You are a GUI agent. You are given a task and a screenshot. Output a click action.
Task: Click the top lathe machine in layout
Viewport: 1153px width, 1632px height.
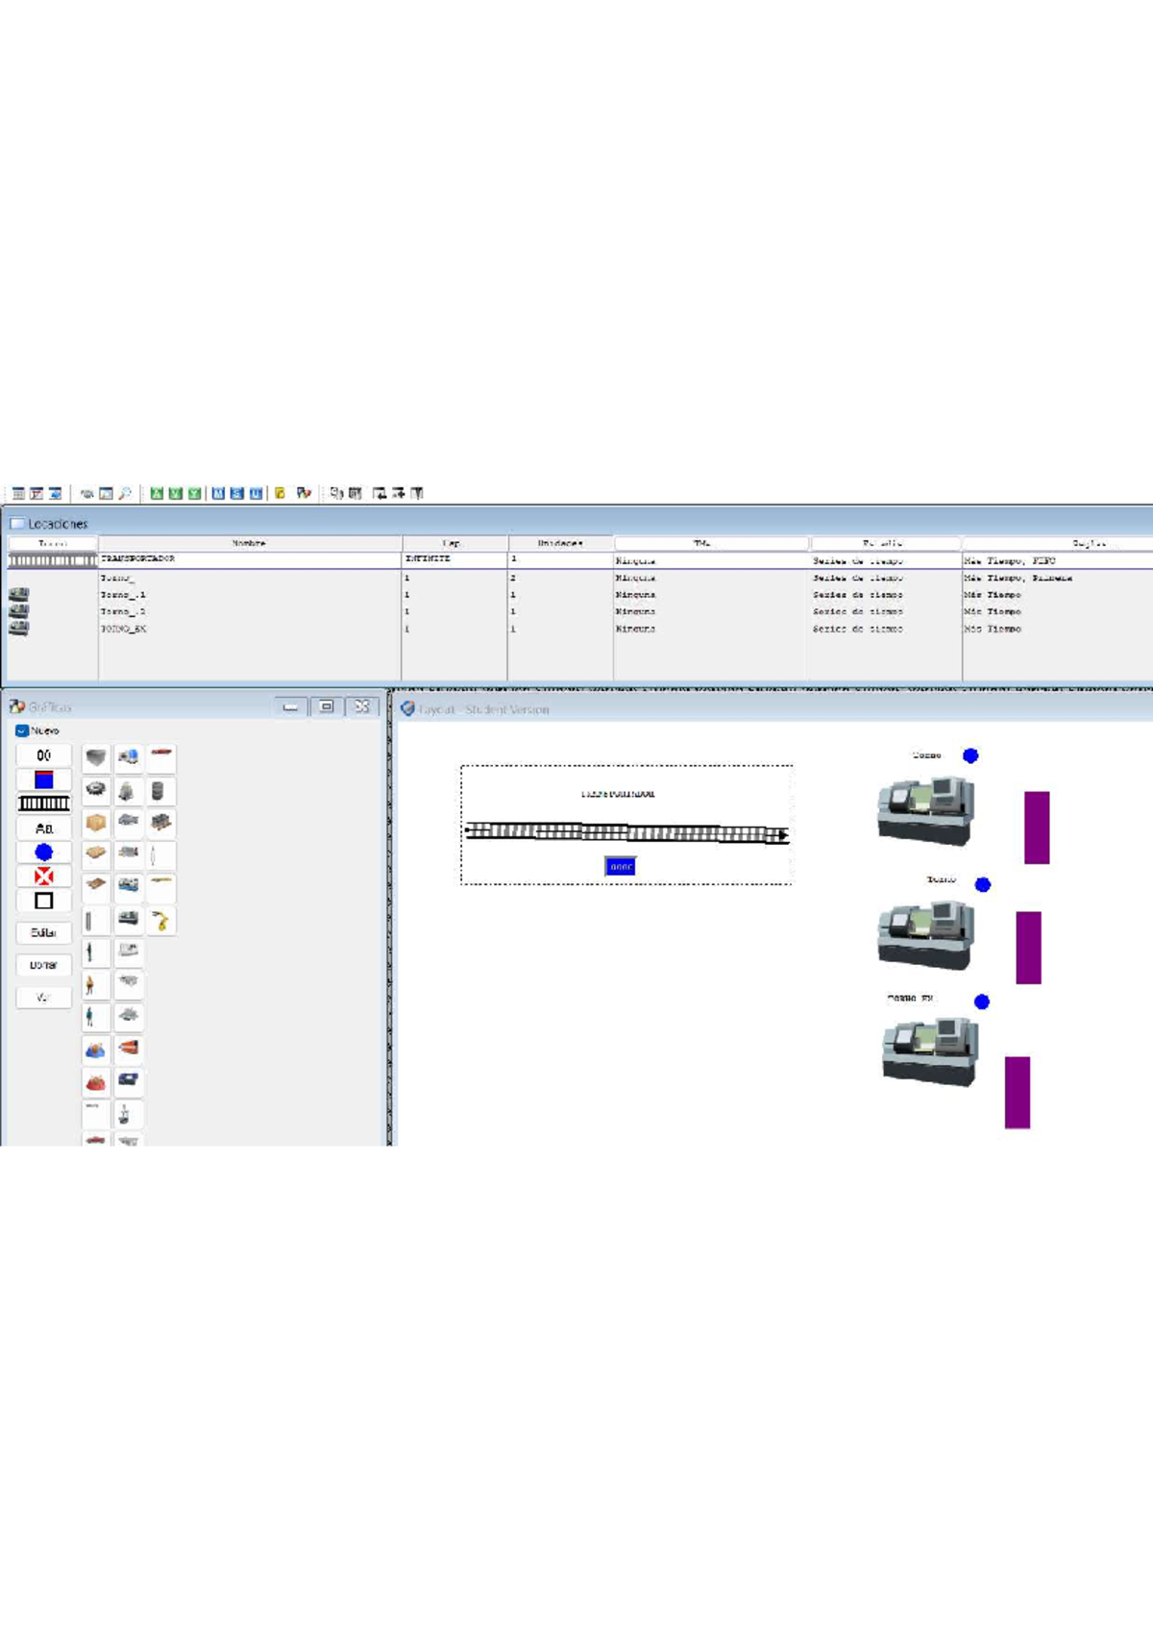(925, 811)
